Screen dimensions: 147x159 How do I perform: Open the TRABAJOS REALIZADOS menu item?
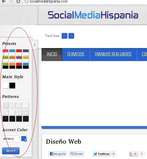[x=113, y=55]
